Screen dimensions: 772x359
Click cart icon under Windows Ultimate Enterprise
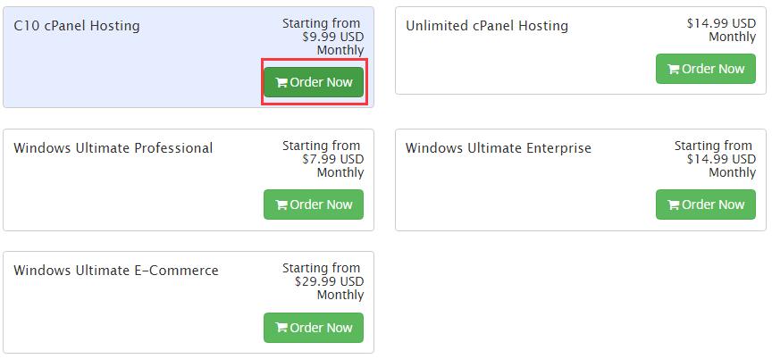coord(674,205)
